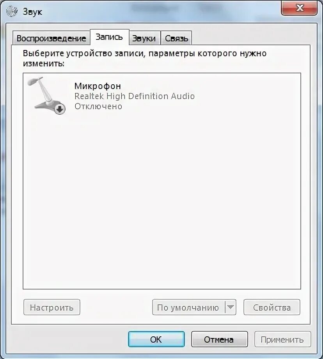Go to the Звуки tab
323x359 pixels.
[144, 38]
